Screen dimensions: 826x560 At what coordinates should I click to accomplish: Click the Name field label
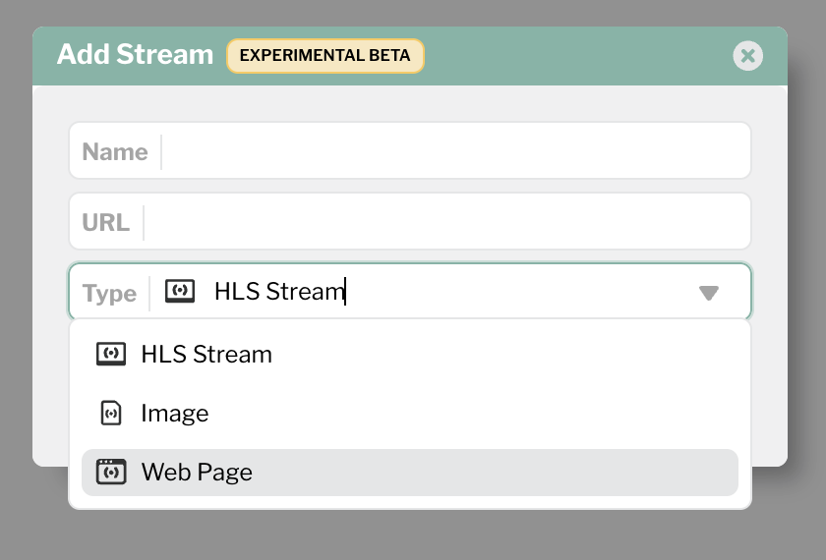click(115, 151)
